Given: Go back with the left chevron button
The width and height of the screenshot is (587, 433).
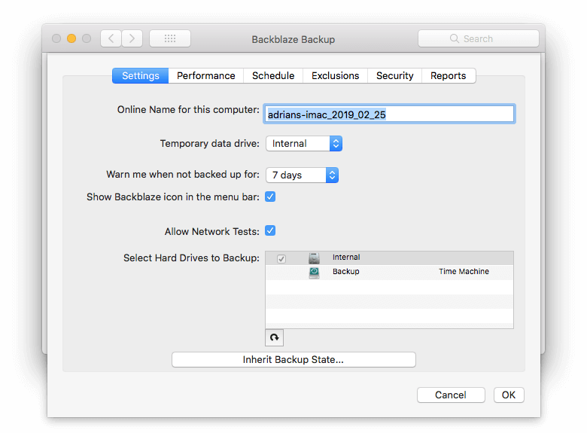Looking at the screenshot, I should 111,38.
